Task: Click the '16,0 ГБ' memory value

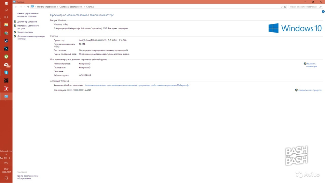Action: [82, 44]
